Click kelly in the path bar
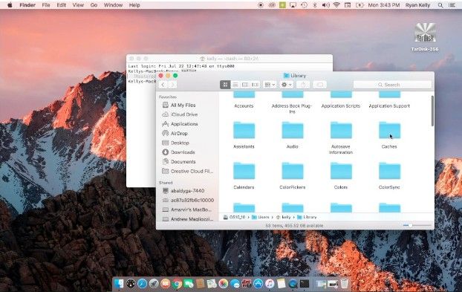This screenshot has width=462, height=292. (284, 217)
